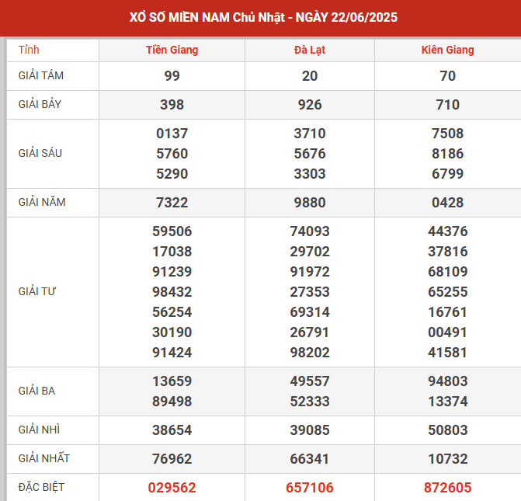The height and width of the screenshot is (501, 521).
Task: Select Giải Tư number 17038
Action: tap(172, 252)
